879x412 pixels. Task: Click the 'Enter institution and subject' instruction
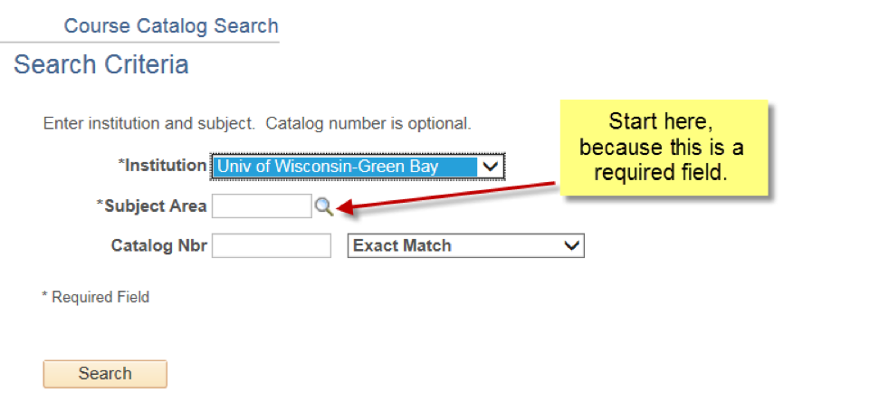point(149,124)
